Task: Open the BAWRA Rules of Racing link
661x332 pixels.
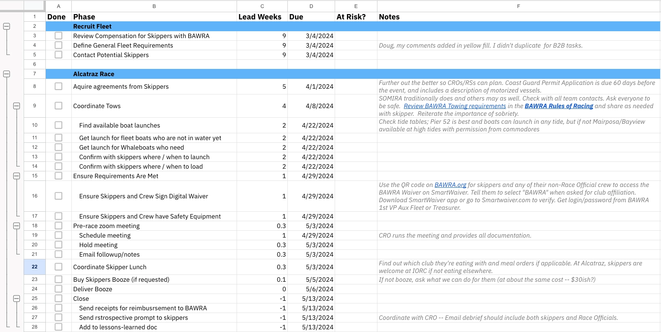Action: tap(559, 106)
